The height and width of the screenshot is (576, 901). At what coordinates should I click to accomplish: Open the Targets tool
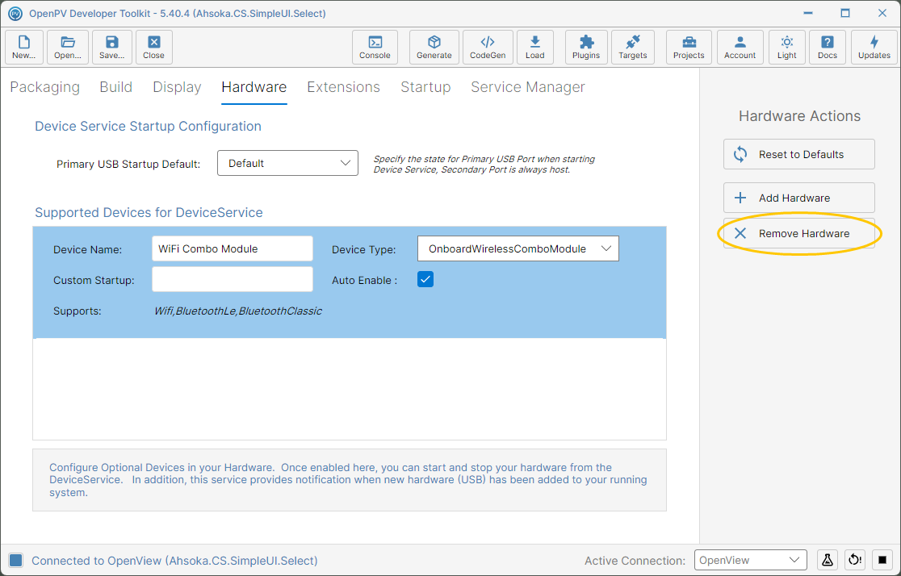(633, 47)
